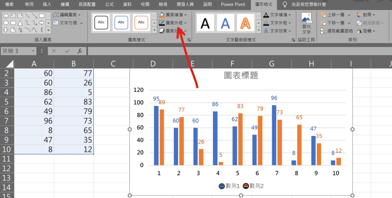Open 旋轉 rotate dropdown
392x198 pixels.
(x=366, y=31)
